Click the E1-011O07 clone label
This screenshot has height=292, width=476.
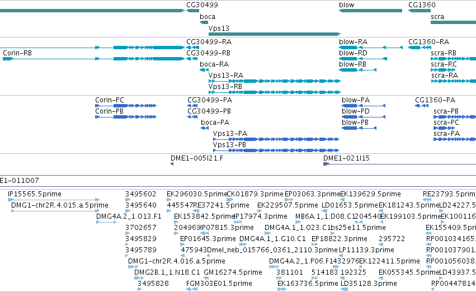(x=20, y=181)
